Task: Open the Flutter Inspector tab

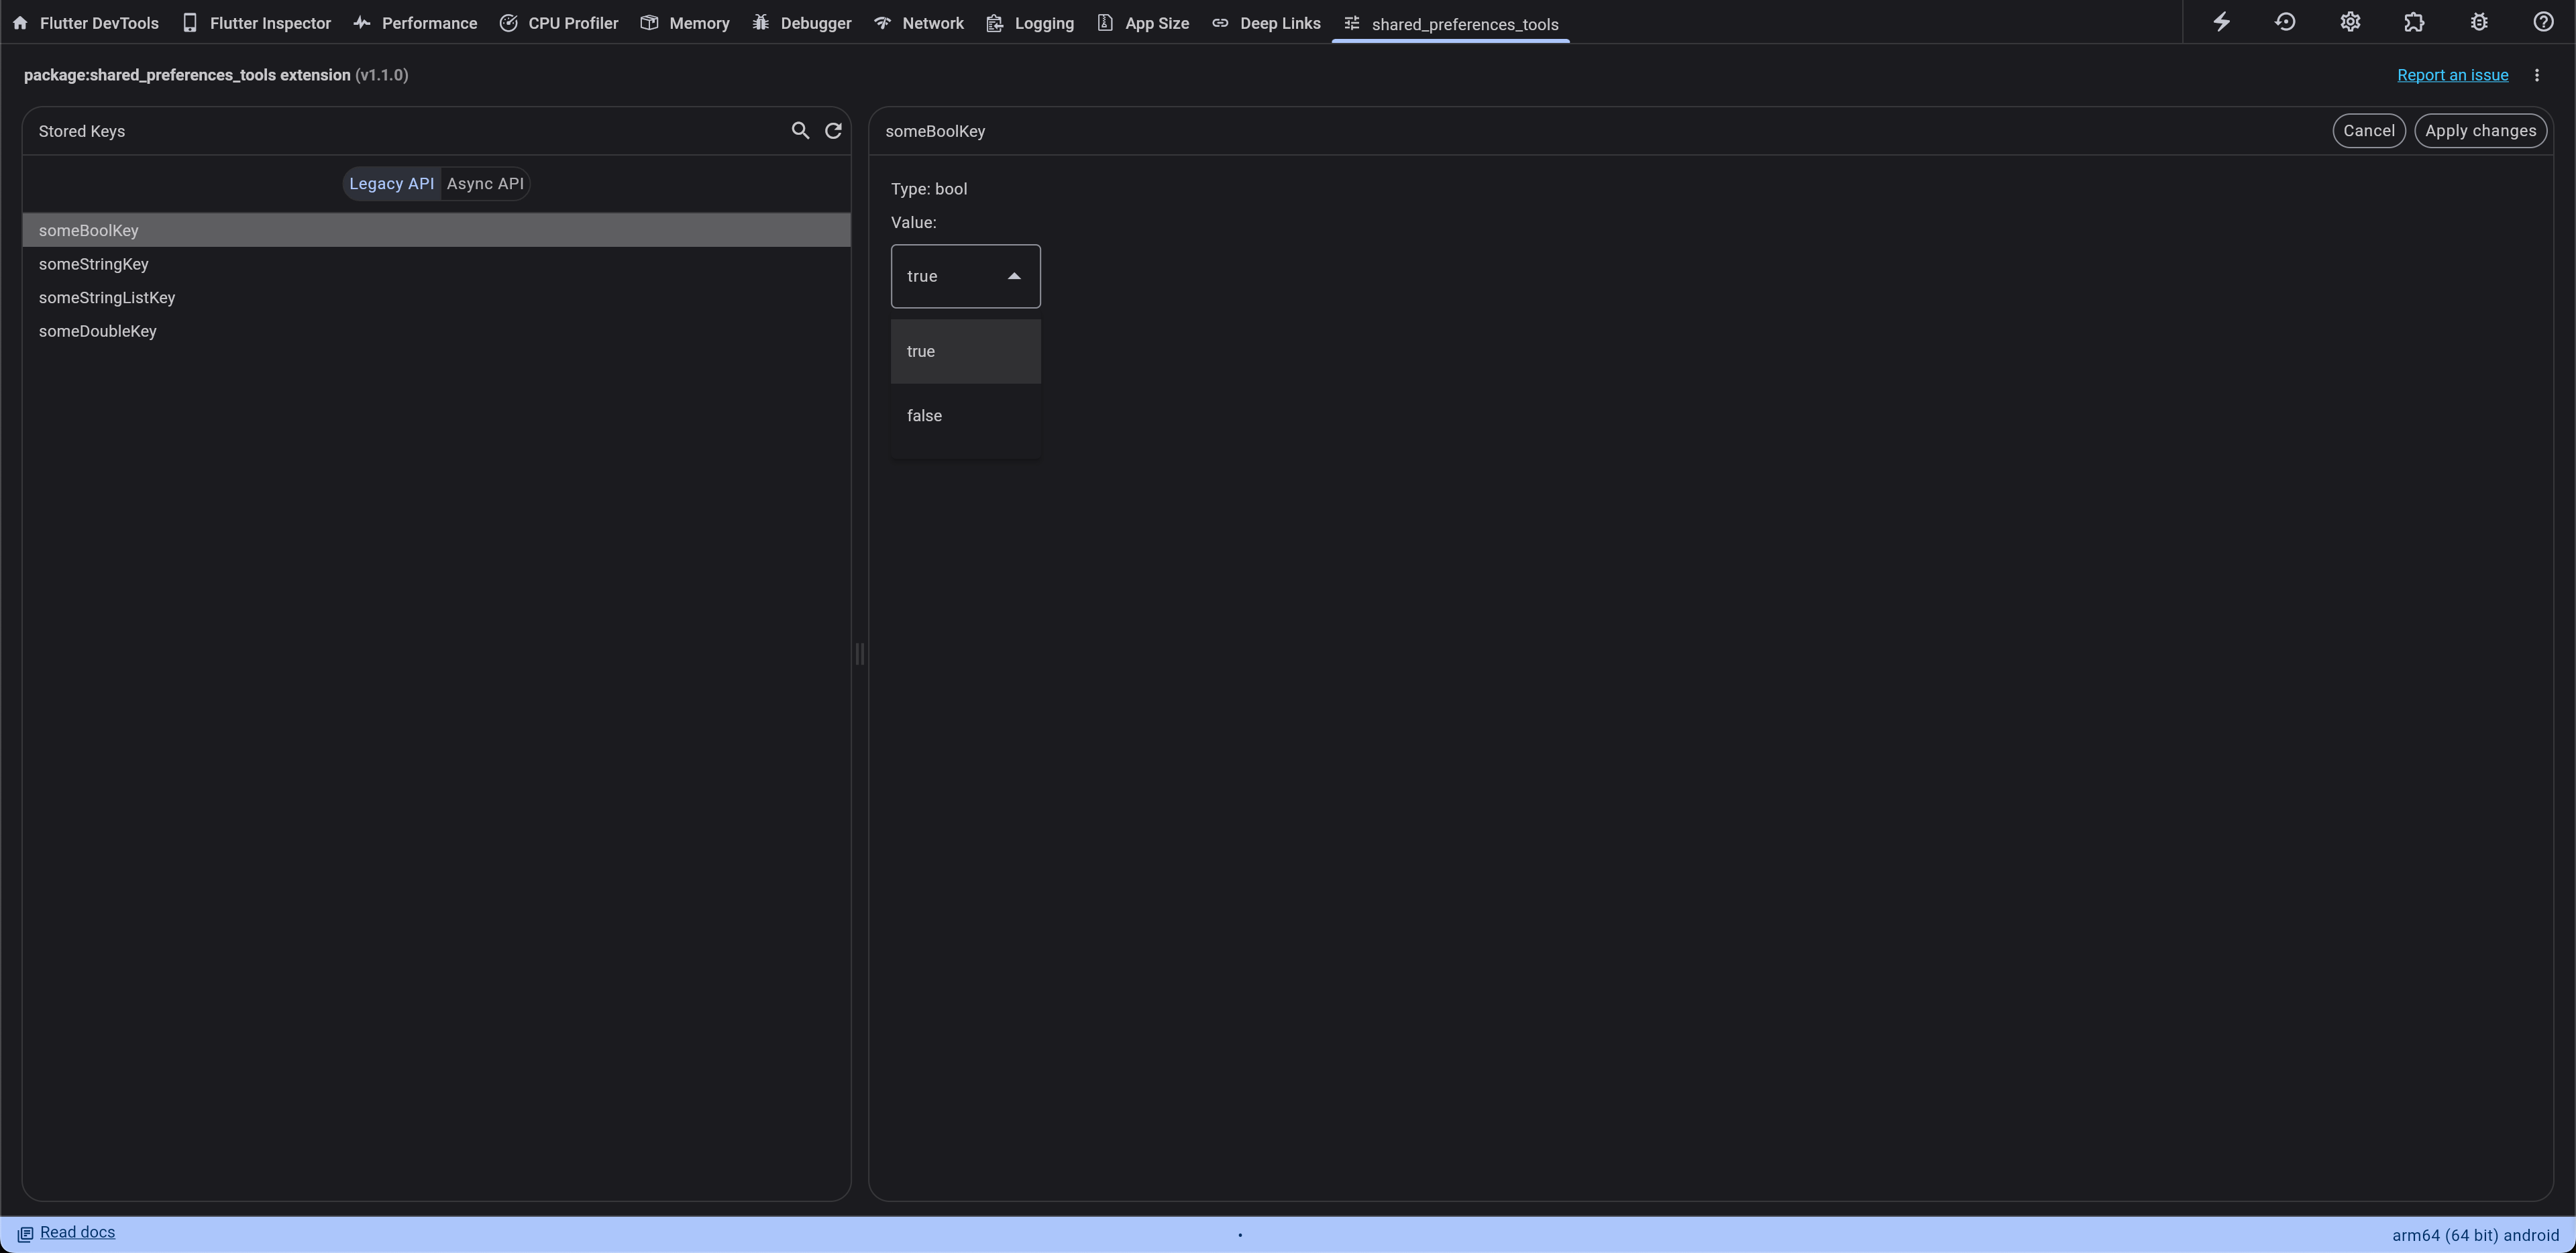Action: [257, 23]
